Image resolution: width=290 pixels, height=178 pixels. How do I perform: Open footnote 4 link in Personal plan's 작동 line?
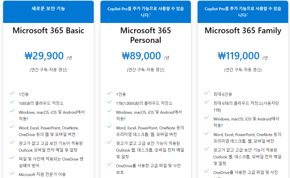pyautogui.click(x=125, y=118)
